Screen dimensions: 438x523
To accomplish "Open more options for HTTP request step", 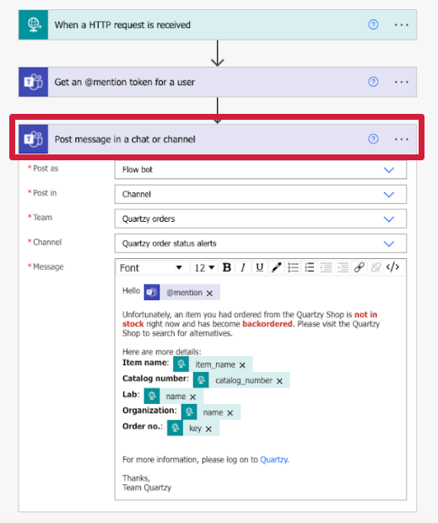I will (x=402, y=24).
